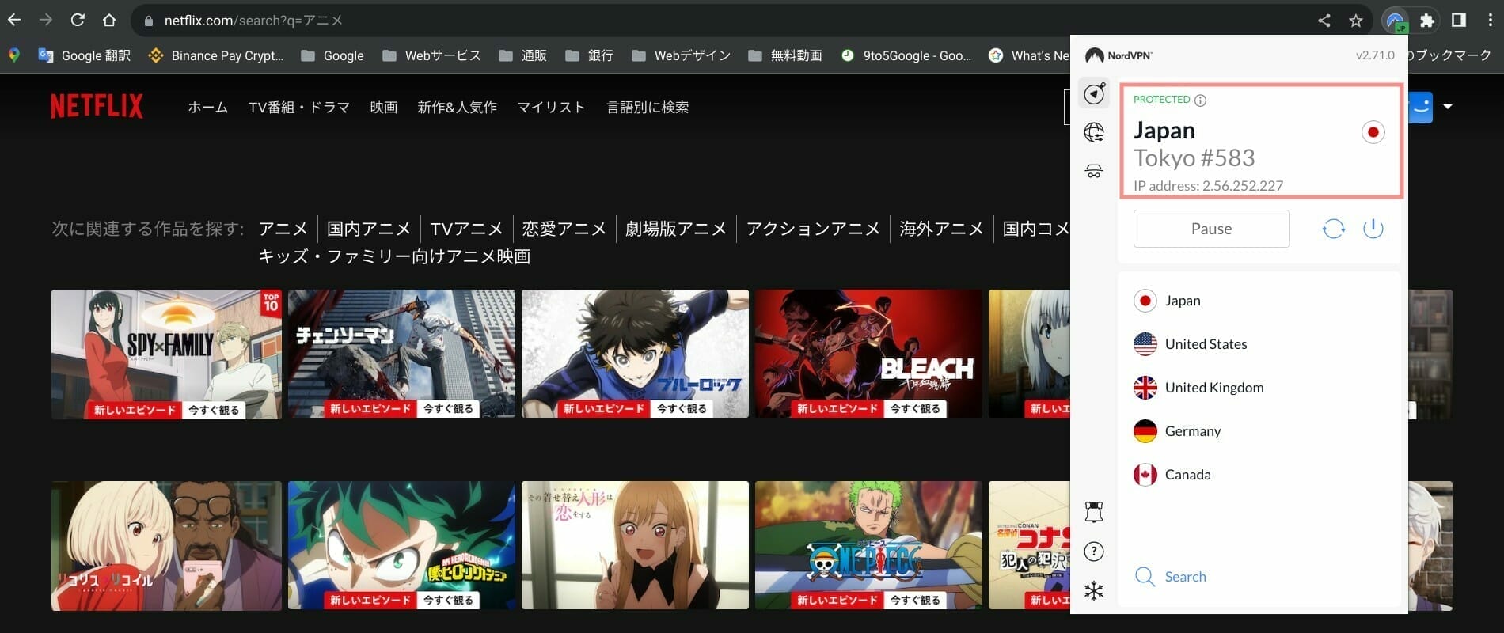The width and height of the screenshot is (1504, 633).
Task: Open the 通販 bookmark folder
Action: [x=523, y=55]
